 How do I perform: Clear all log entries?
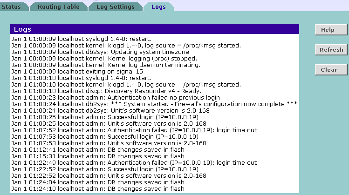[x=329, y=70]
